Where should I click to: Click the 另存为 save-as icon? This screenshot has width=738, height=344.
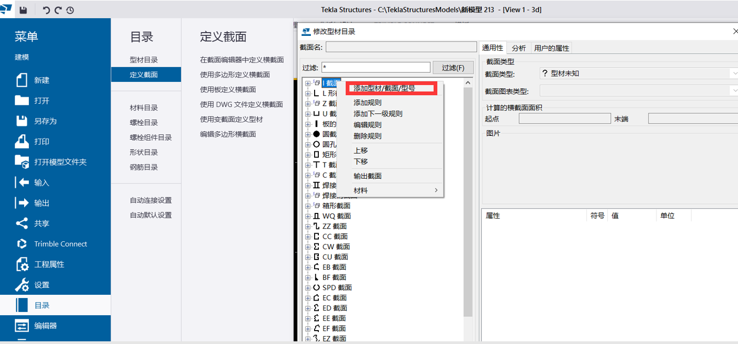click(x=22, y=121)
